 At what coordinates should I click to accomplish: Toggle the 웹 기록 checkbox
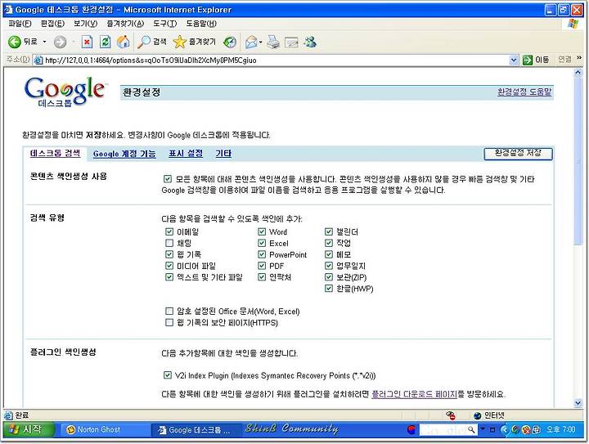[x=169, y=254]
